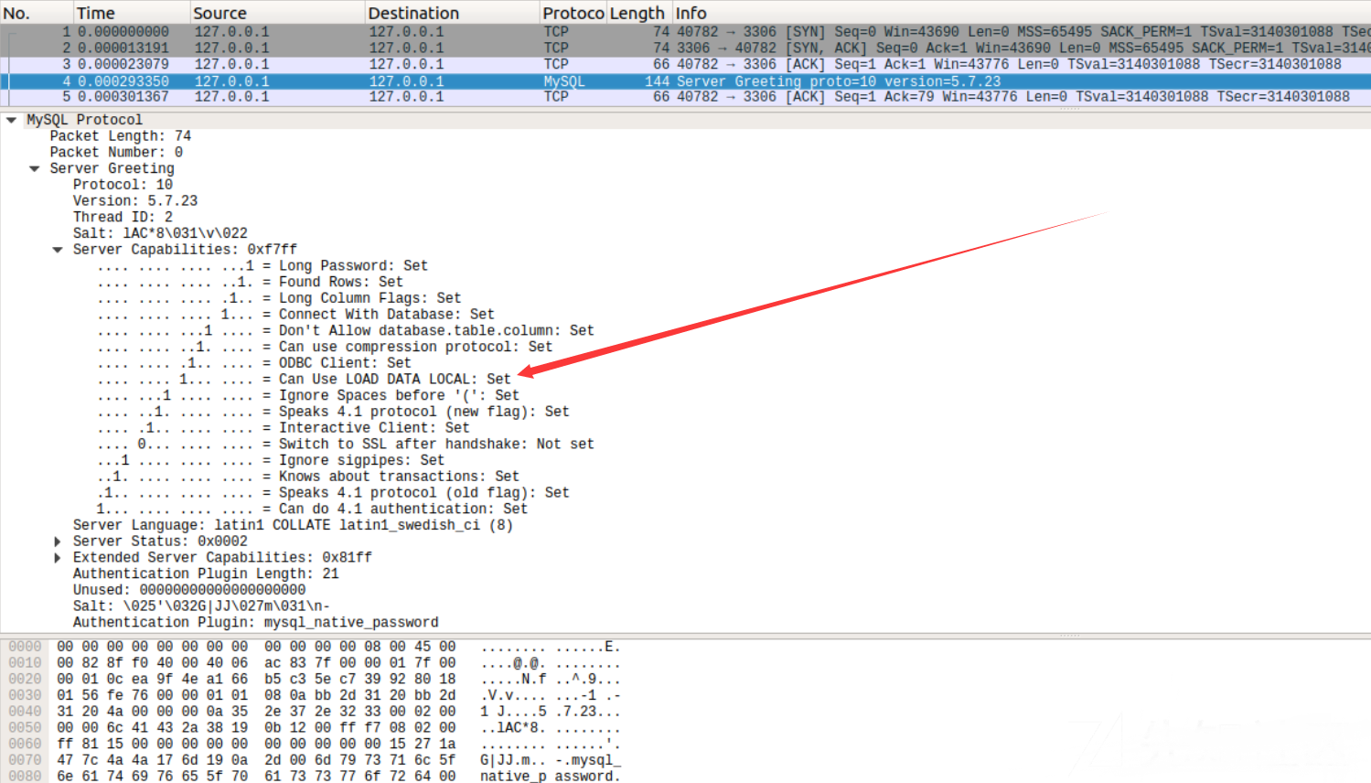Select the Connect With Database: Set flag
The height and width of the screenshot is (783, 1371).
(295, 315)
